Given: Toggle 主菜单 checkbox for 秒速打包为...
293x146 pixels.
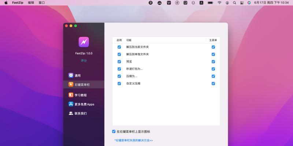Looking at the screenshot, I should tap(213, 69).
